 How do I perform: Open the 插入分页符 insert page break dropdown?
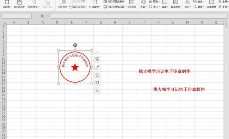[78, 7]
